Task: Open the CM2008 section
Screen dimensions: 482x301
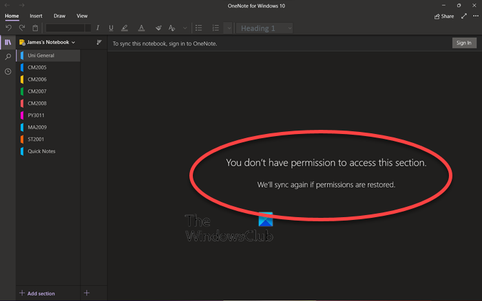Action: [48, 103]
